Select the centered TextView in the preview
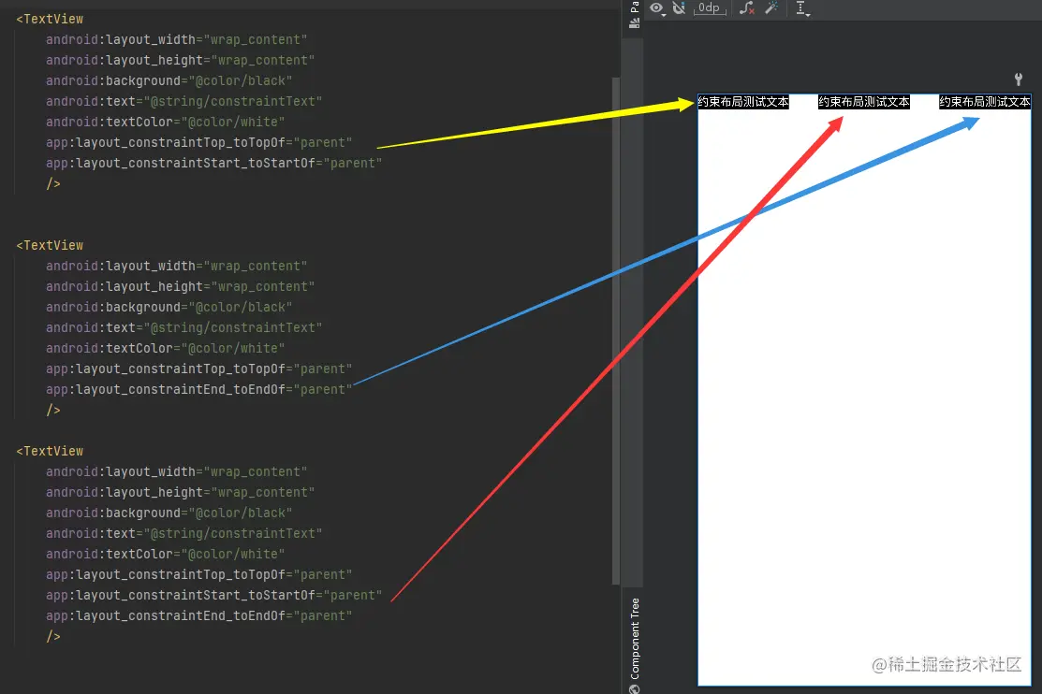 coord(864,102)
